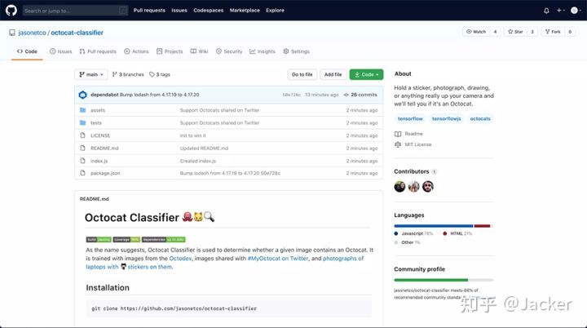Screen dimensions: 587x328
Task: Focus the Search or jump to field
Action: click(x=75, y=11)
